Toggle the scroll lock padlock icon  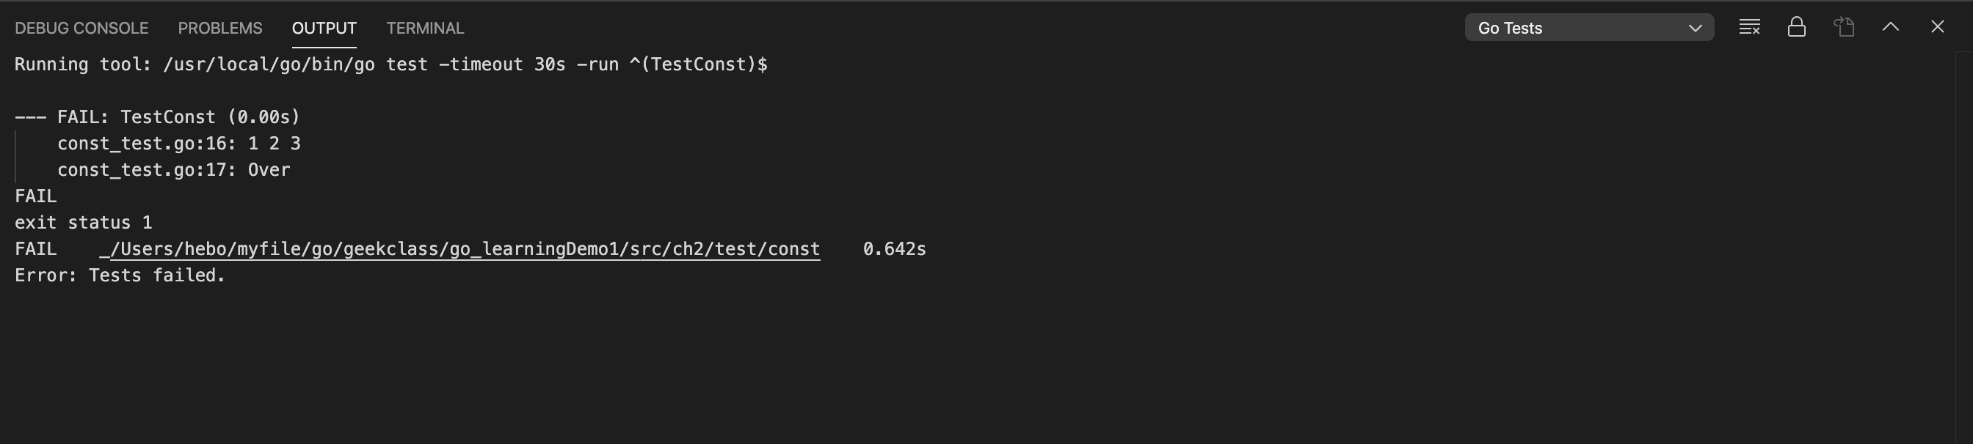(1797, 28)
